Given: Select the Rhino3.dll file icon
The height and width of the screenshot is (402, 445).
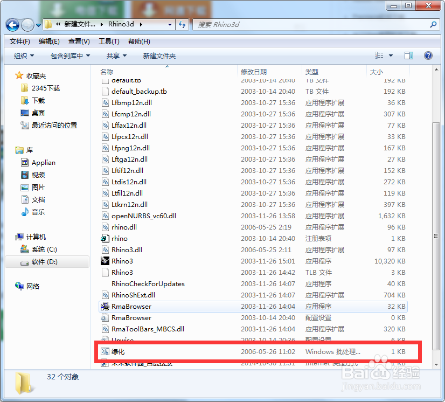Looking at the screenshot, I should pyautogui.click(x=105, y=250).
